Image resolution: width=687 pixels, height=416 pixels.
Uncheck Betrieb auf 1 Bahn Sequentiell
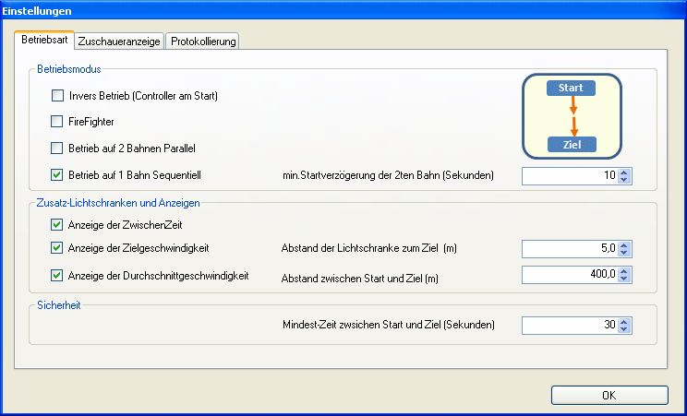pos(58,174)
